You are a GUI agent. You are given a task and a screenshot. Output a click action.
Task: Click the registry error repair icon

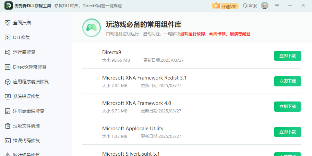(7, 111)
